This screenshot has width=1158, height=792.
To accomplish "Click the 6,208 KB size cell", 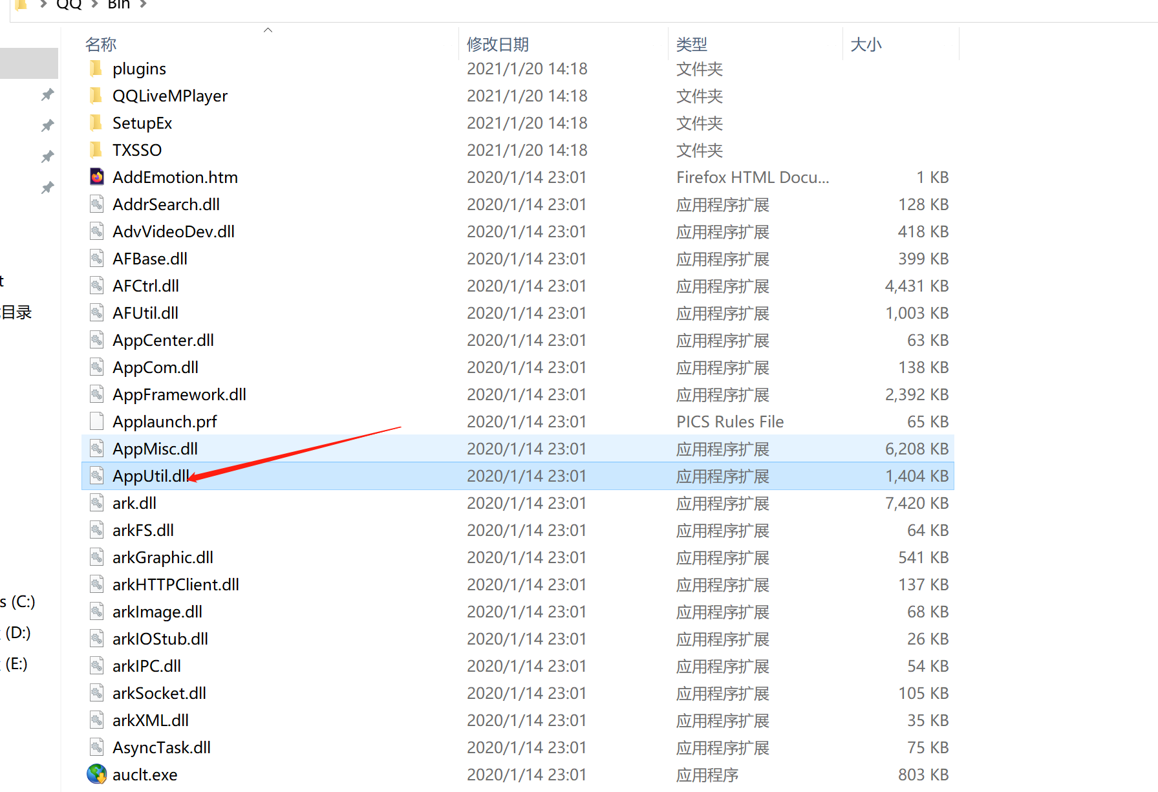I will click(x=917, y=449).
